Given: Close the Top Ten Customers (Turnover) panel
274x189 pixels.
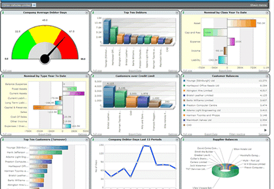Looking at the screenshot, I should tap(86, 140).
